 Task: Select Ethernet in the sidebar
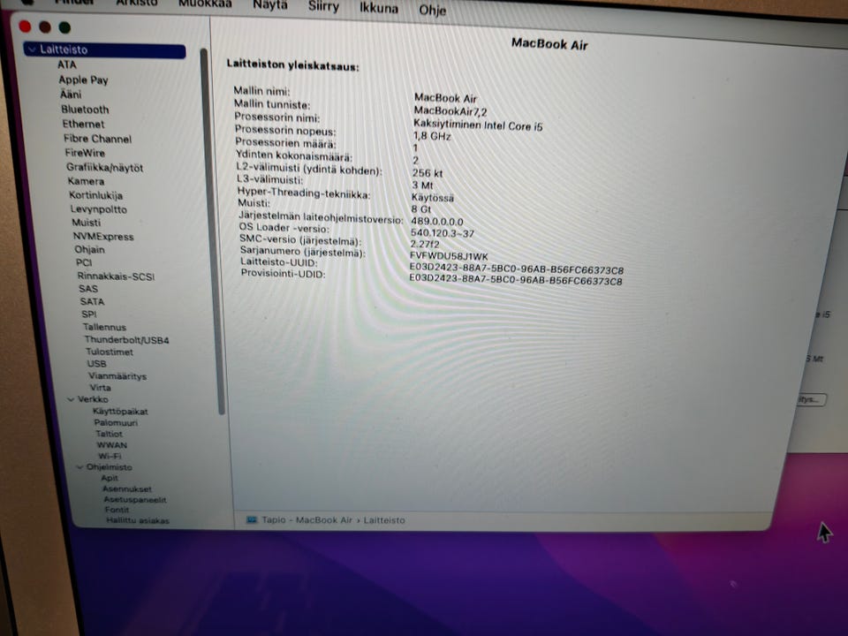(83, 124)
